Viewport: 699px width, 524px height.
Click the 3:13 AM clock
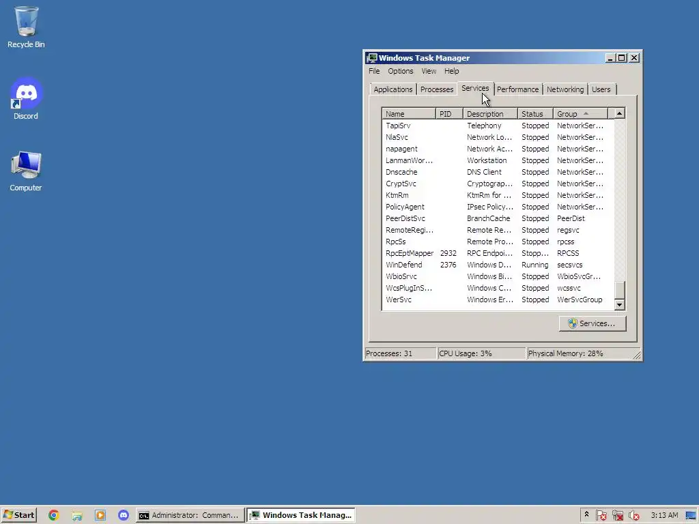pos(664,515)
